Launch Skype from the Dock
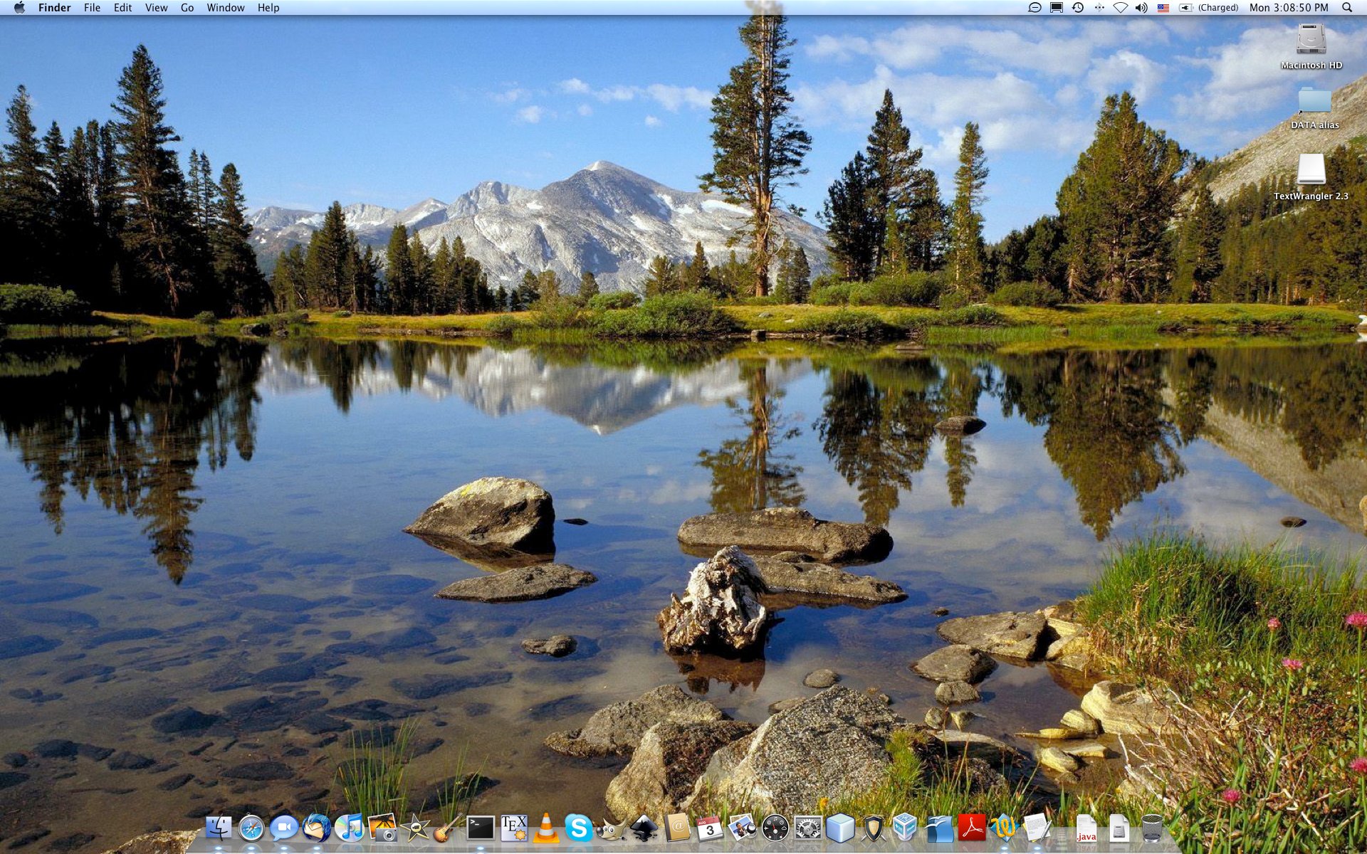 coord(579,828)
